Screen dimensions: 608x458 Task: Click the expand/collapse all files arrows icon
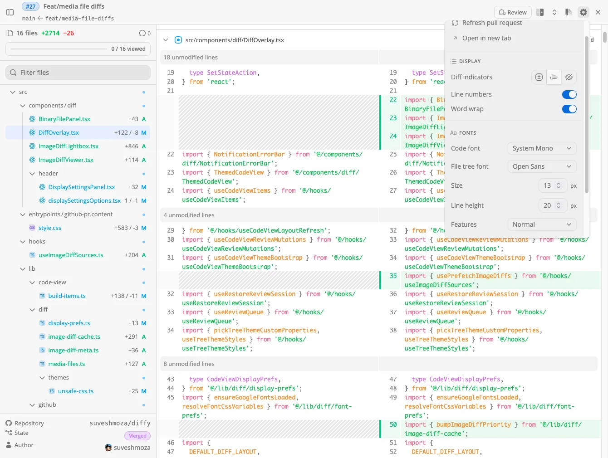[x=554, y=12]
